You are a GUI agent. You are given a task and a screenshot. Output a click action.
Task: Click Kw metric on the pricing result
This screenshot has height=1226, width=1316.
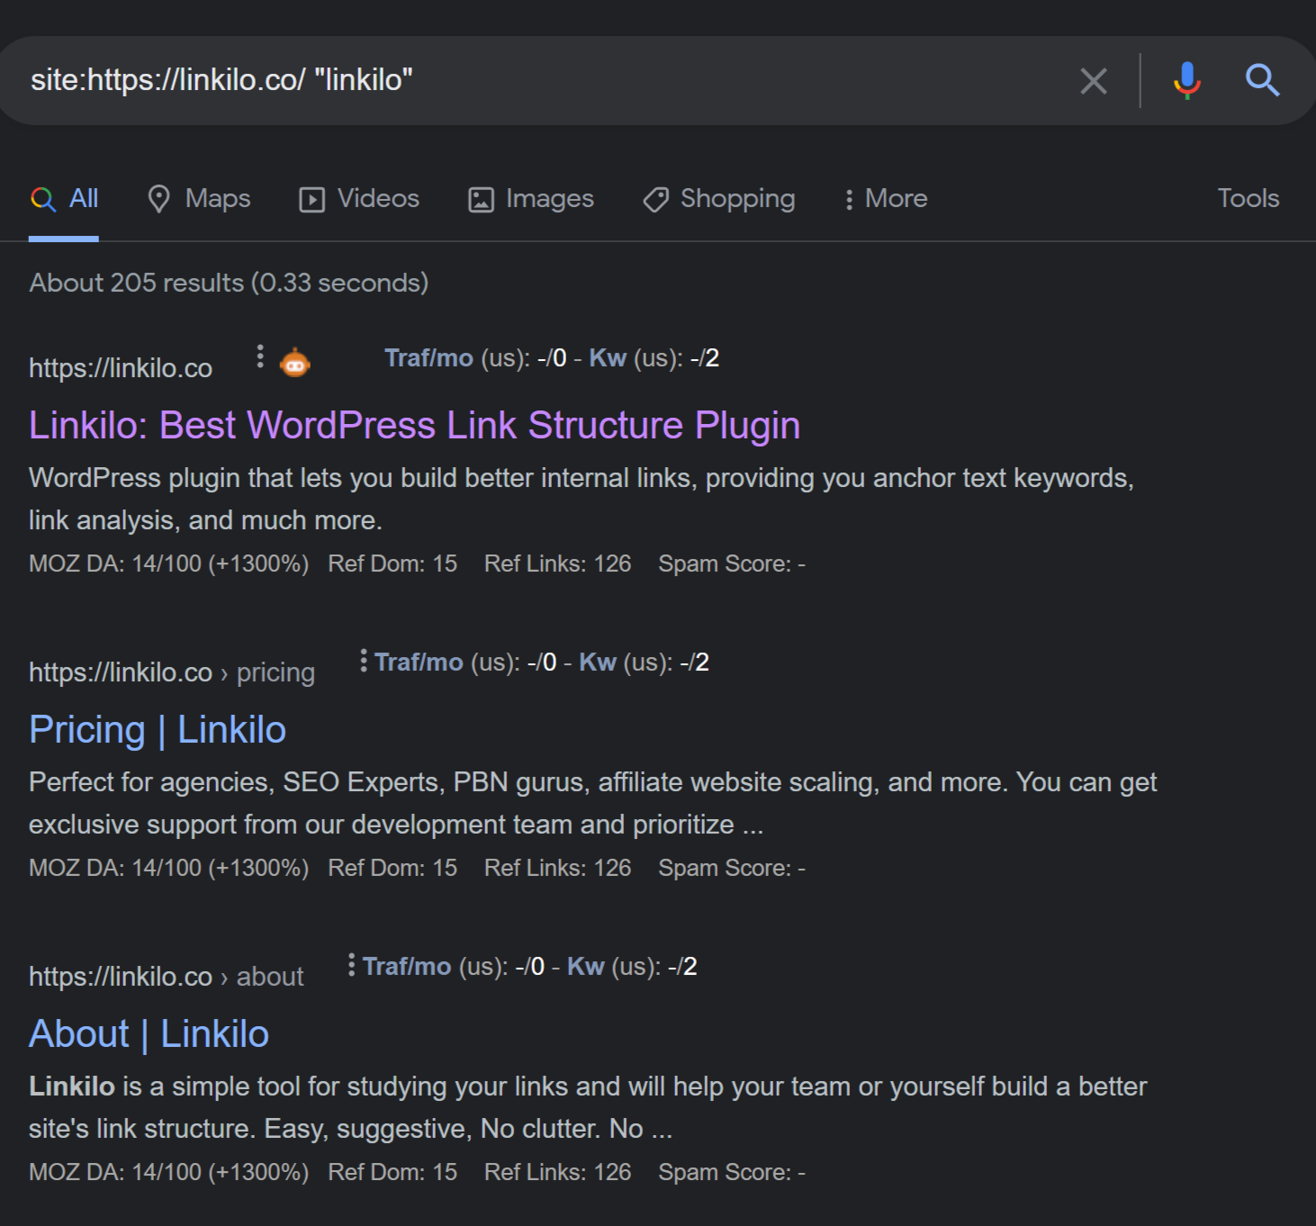644,663
